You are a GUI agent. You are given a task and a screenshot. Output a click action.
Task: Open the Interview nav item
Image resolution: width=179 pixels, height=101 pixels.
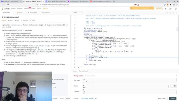27,9
